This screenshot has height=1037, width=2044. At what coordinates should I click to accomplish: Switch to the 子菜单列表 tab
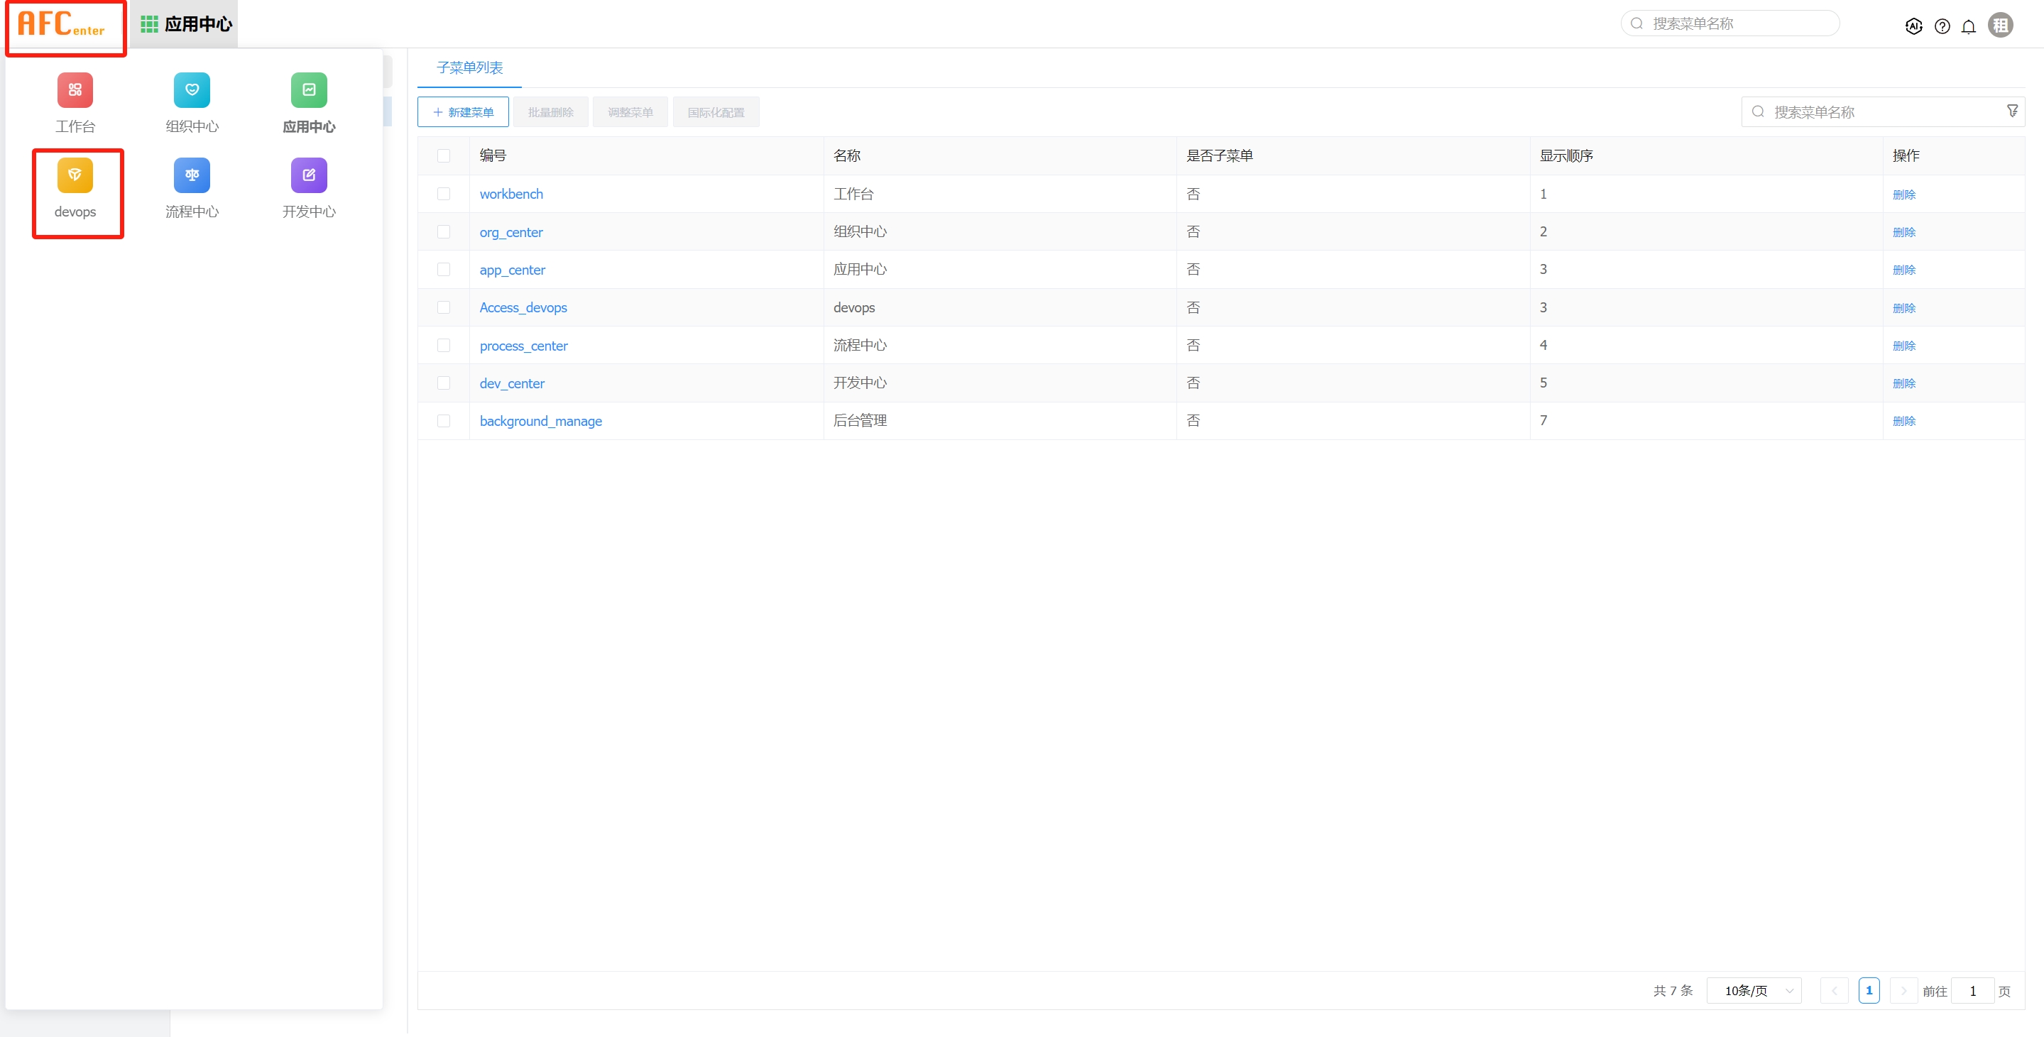pos(470,68)
